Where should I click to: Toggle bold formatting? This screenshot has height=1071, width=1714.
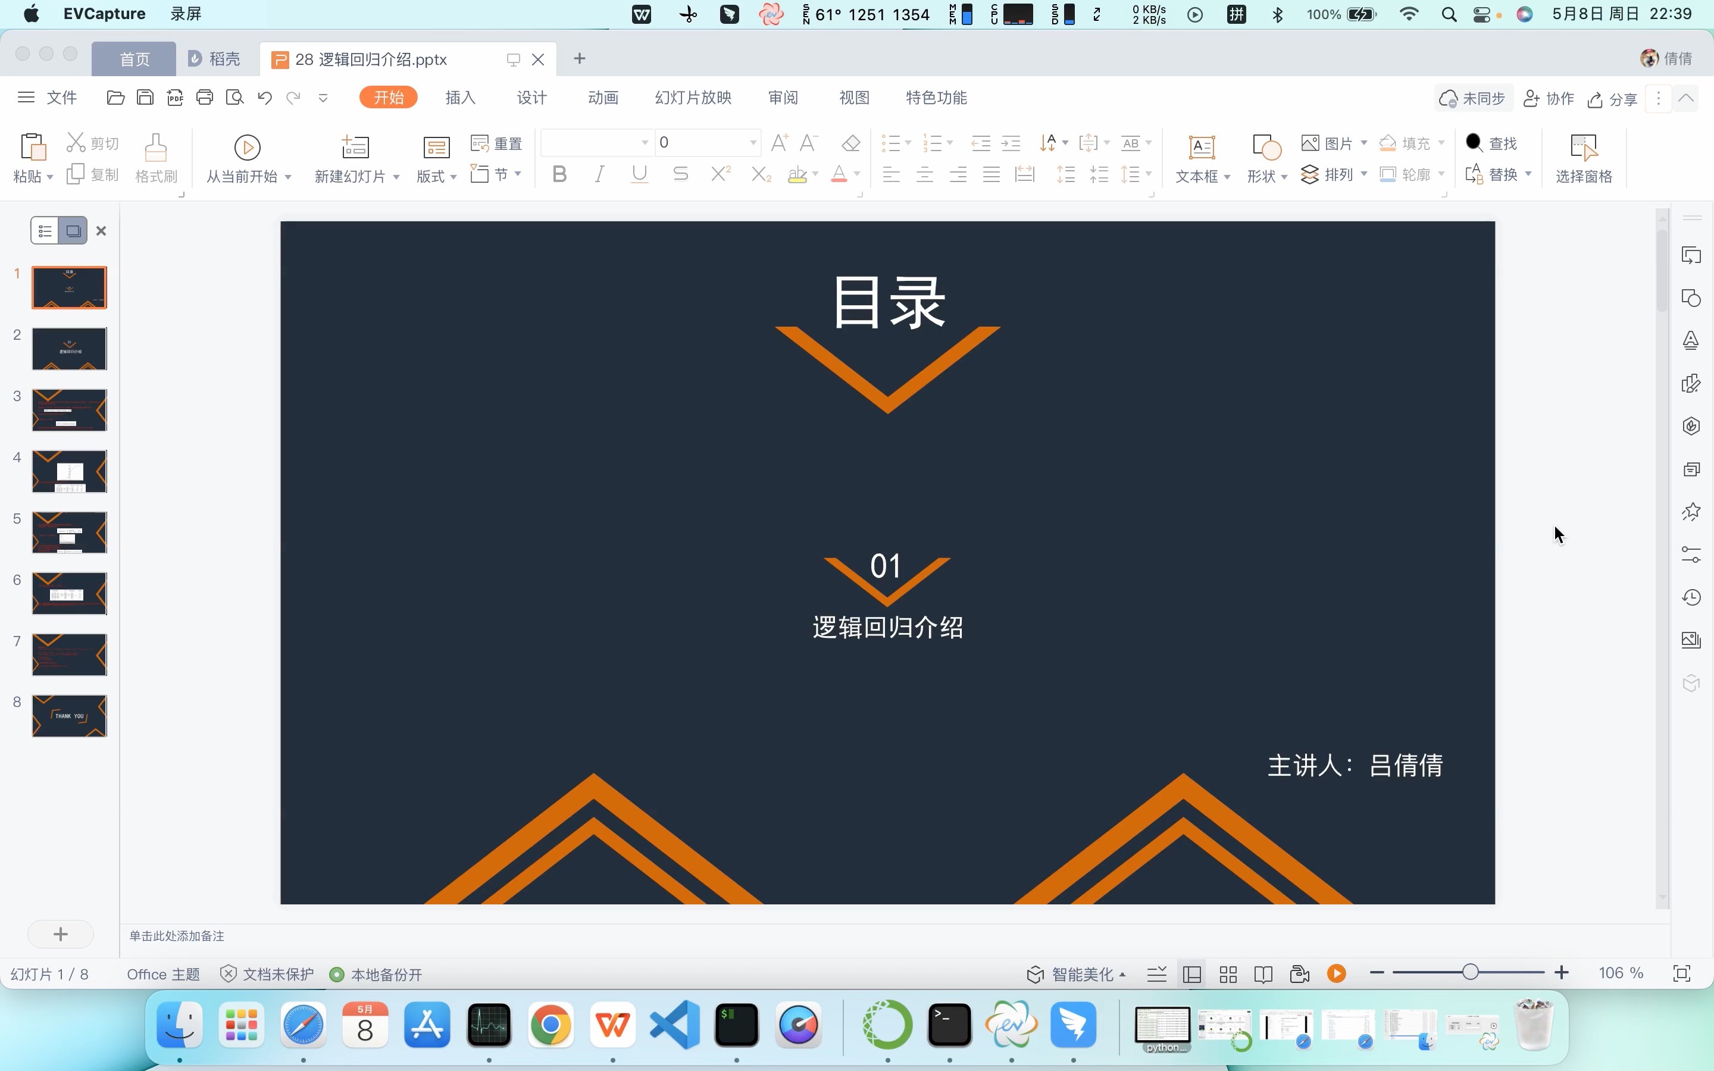559,174
